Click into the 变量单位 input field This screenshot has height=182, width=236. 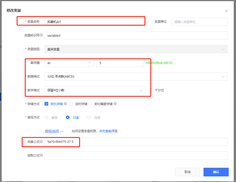(x=199, y=22)
